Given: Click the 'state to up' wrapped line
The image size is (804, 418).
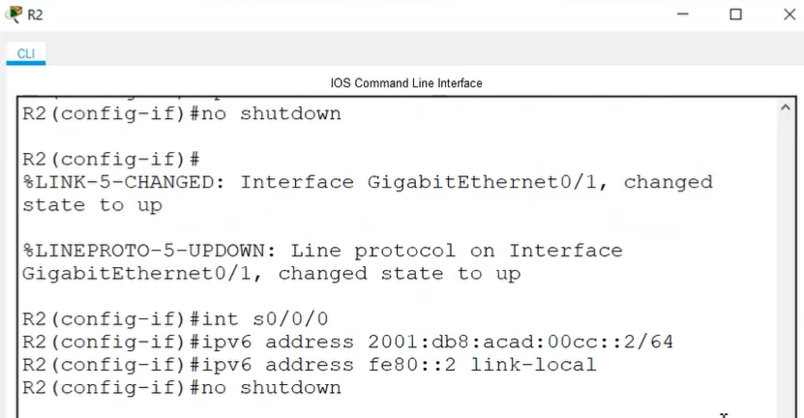Looking at the screenshot, I should click(92, 205).
